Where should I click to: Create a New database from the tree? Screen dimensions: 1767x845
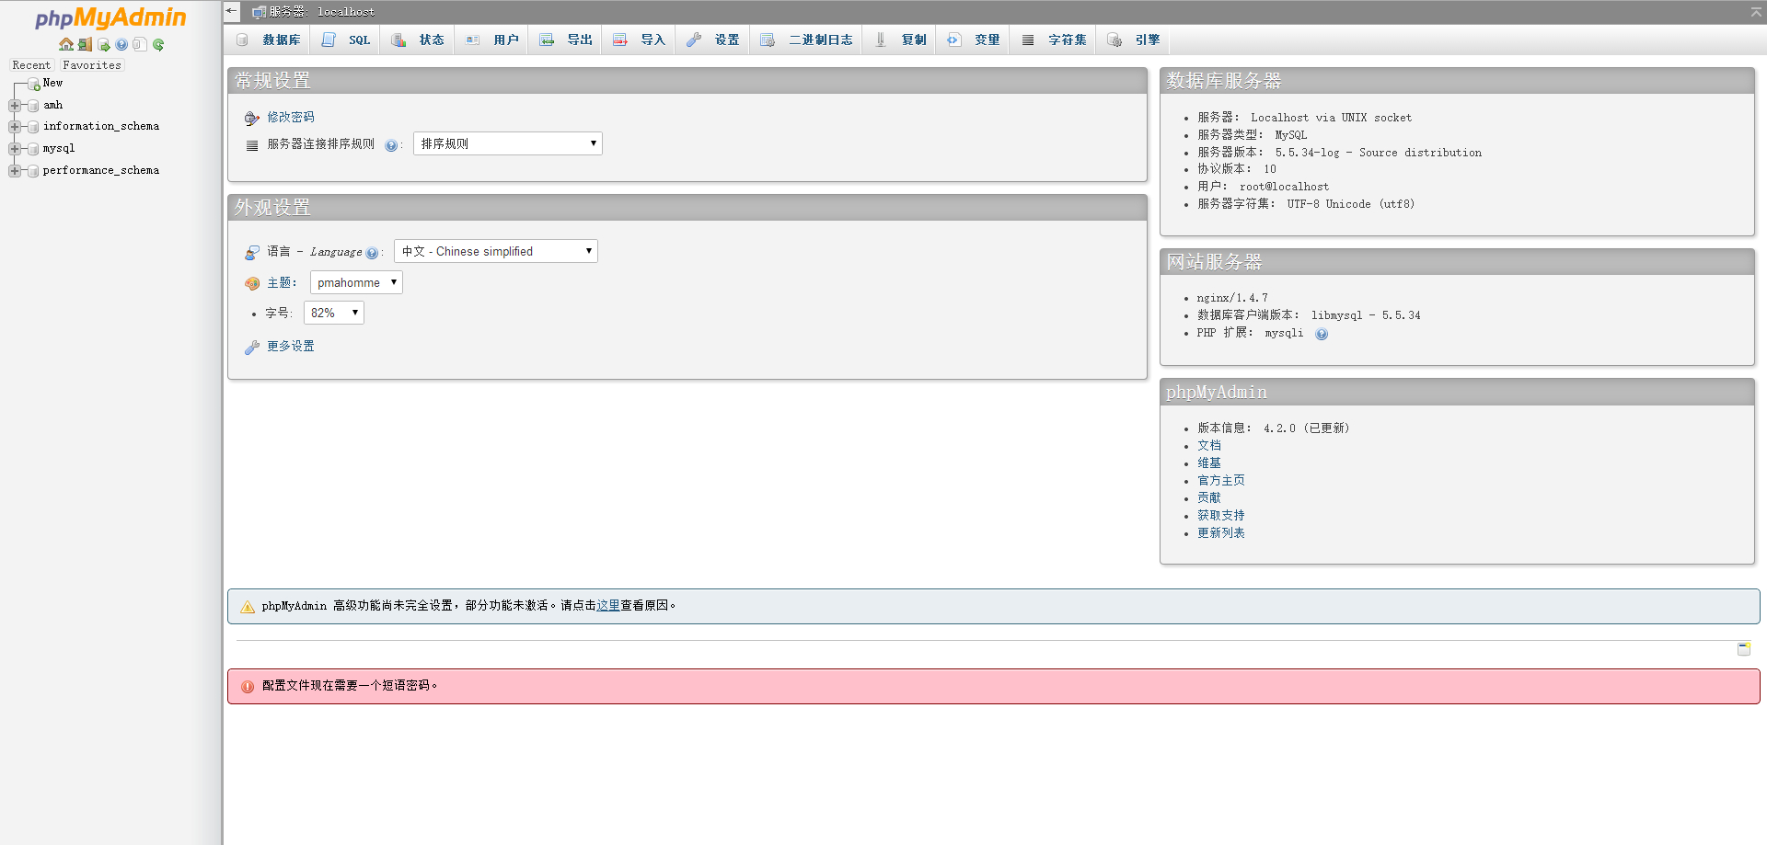tap(52, 83)
